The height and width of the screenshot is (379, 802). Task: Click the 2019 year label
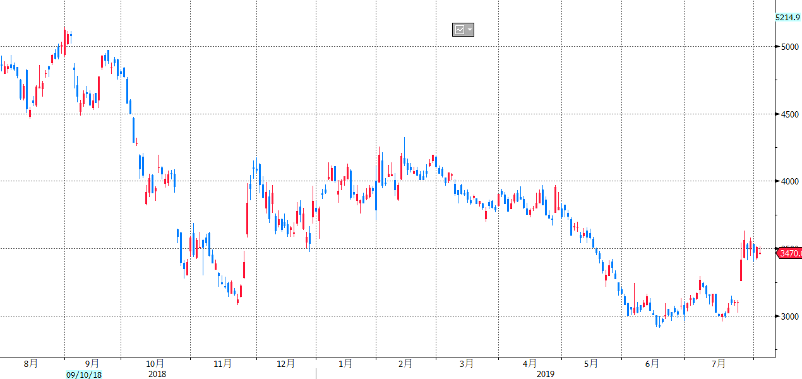[546, 375]
